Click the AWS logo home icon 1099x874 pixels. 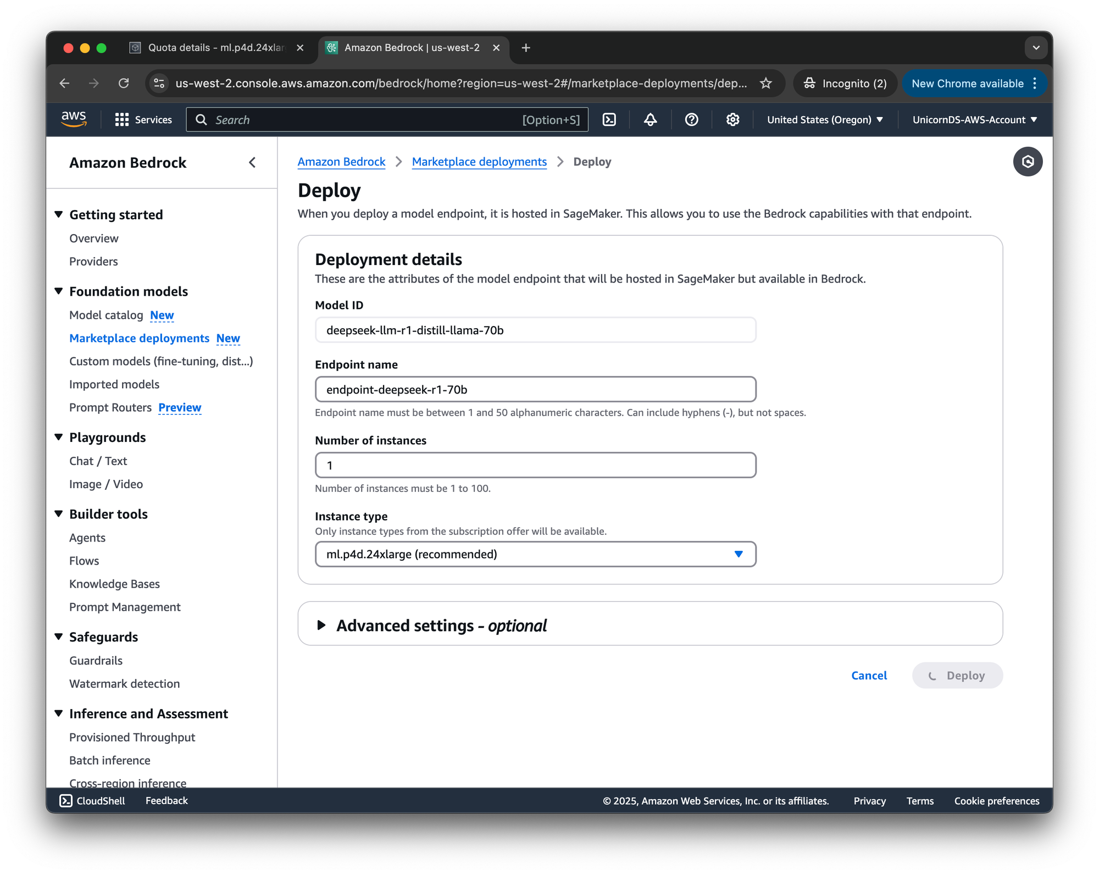[x=74, y=119]
